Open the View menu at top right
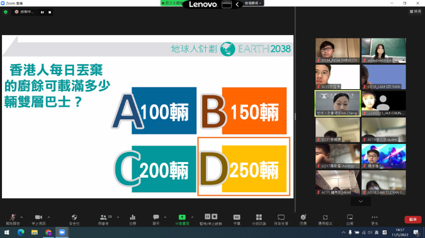Image resolution: width=425 pixels, height=238 pixels. pyautogui.click(x=416, y=11)
